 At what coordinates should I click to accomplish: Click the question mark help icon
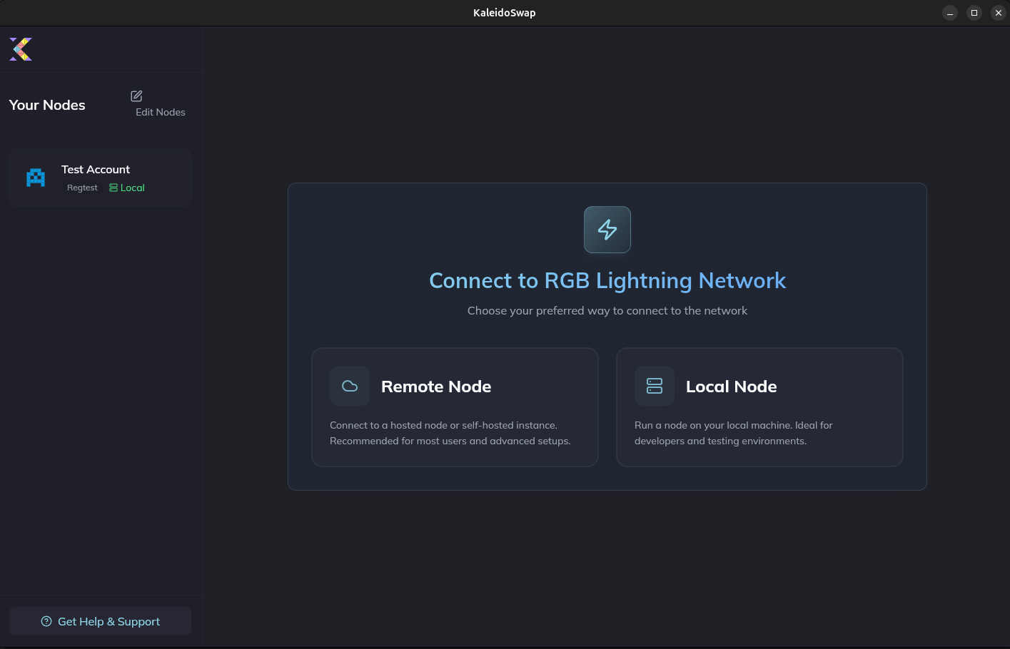click(x=46, y=621)
